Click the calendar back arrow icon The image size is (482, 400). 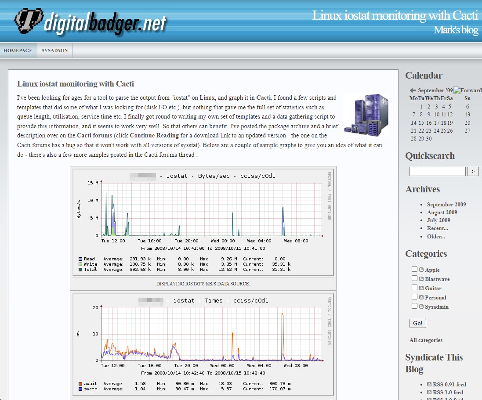[x=413, y=90]
